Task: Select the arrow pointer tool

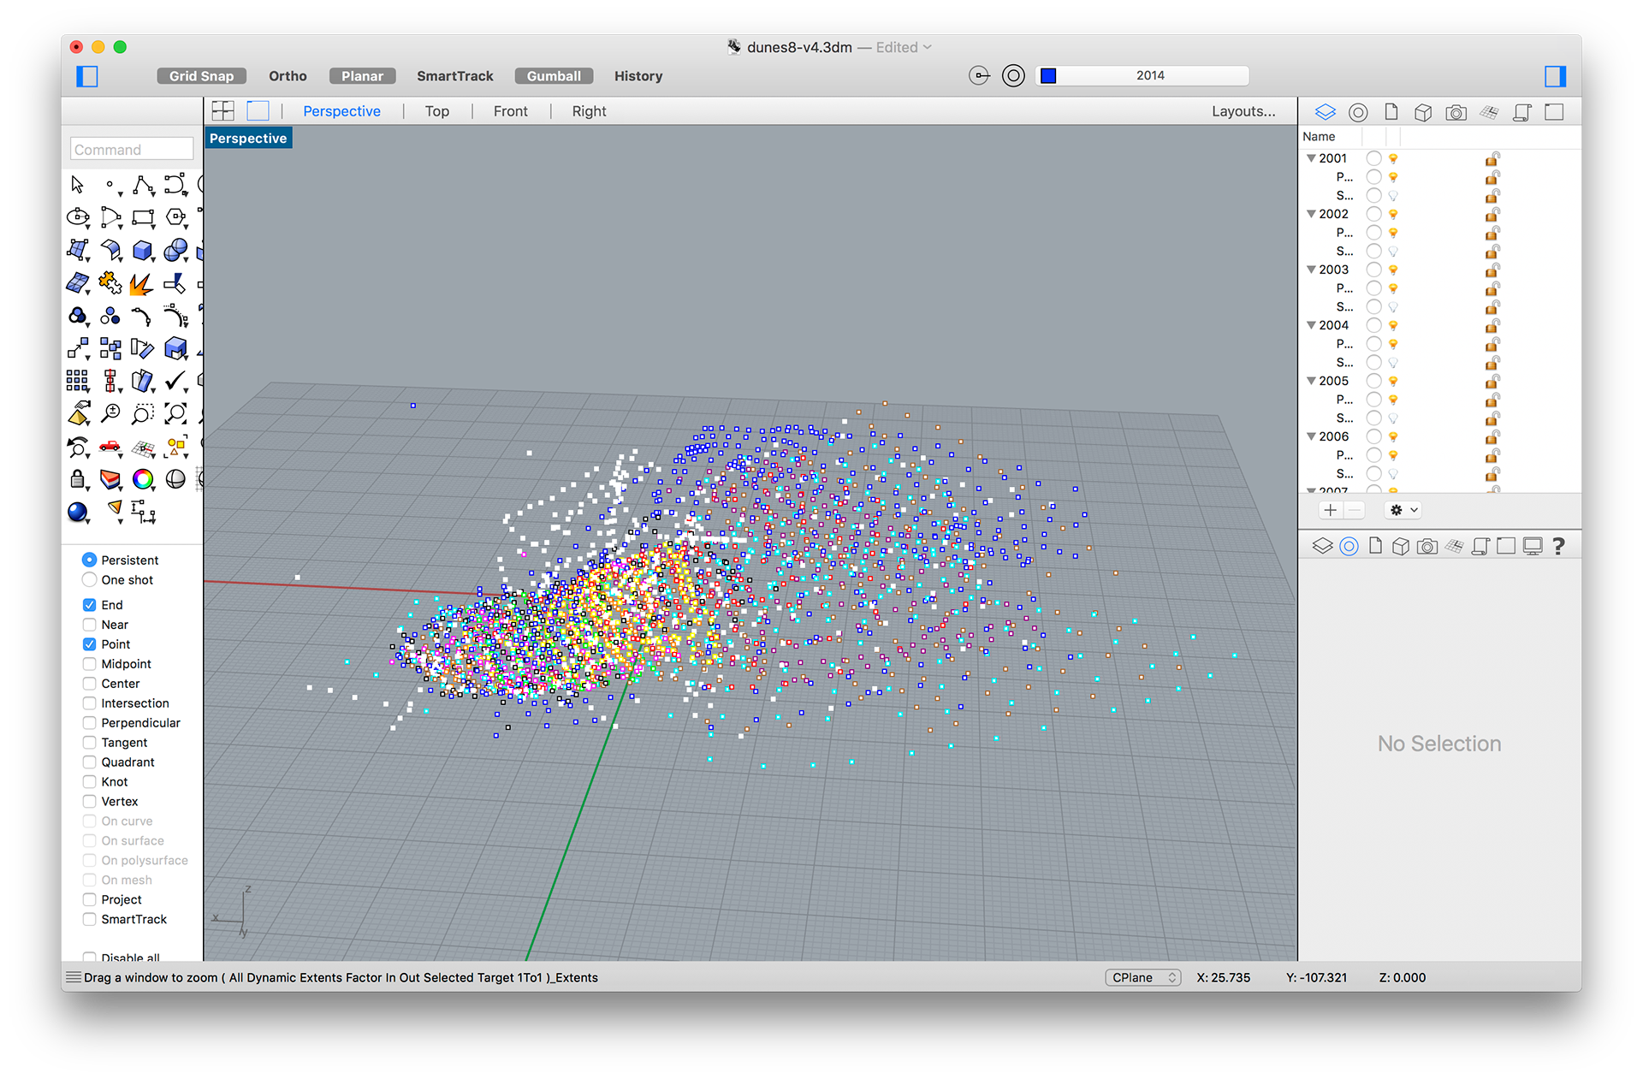Action: [x=77, y=185]
